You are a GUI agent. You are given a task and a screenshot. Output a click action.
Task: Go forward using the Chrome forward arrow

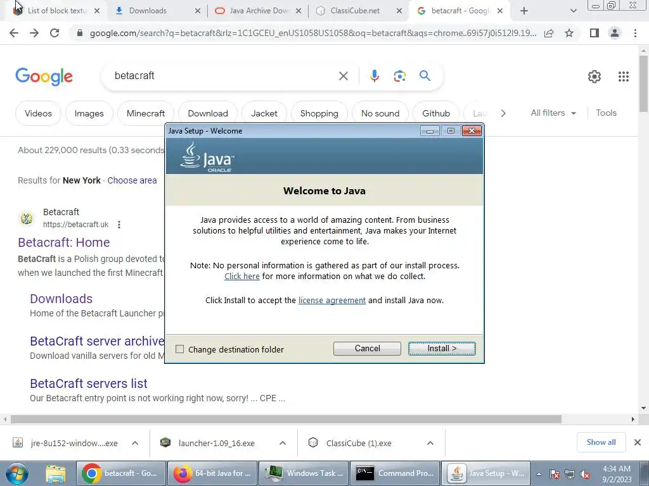coord(34,33)
